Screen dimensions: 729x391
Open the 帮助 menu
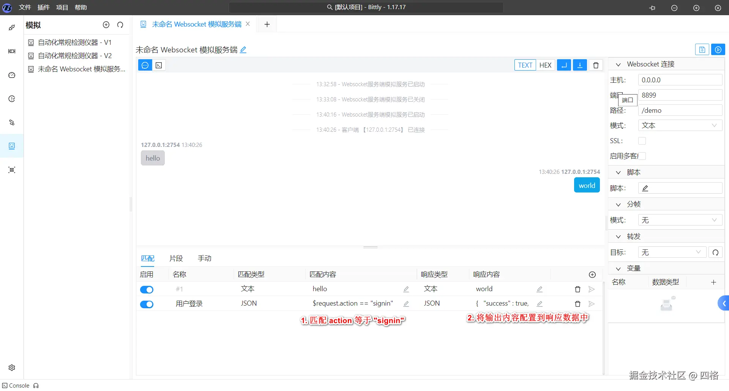click(x=81, y=8)
